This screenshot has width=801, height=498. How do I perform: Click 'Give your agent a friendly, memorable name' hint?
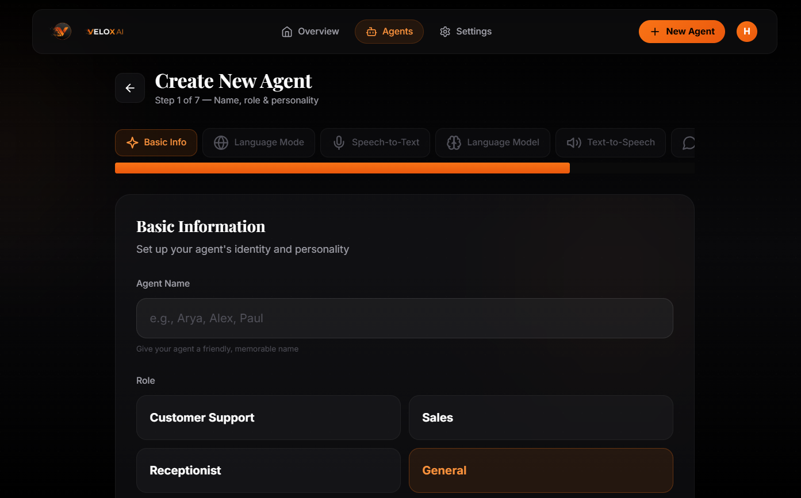[x=217, y=349]
